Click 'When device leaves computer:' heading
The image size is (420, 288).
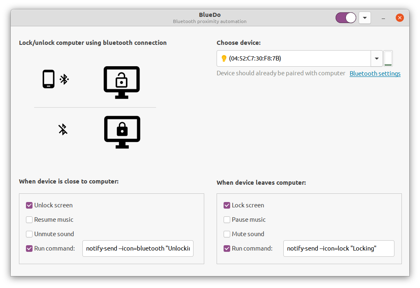pyautogui.click(x=261, y=183)
